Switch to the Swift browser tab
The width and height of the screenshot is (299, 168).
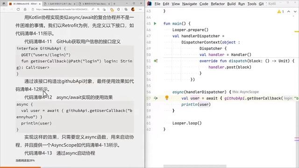tap(59, 4)
